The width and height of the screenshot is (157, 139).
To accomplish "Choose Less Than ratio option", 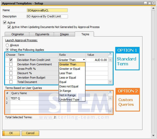I will pyautogui.click(x=72, y=73).
